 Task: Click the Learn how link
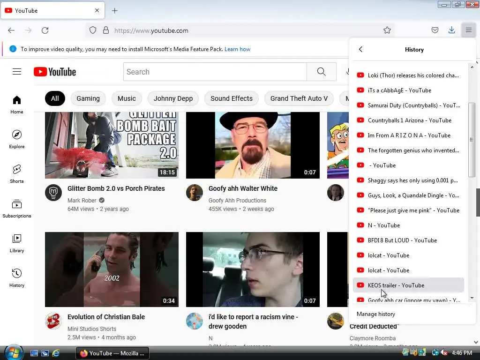(x=237, y=49)
